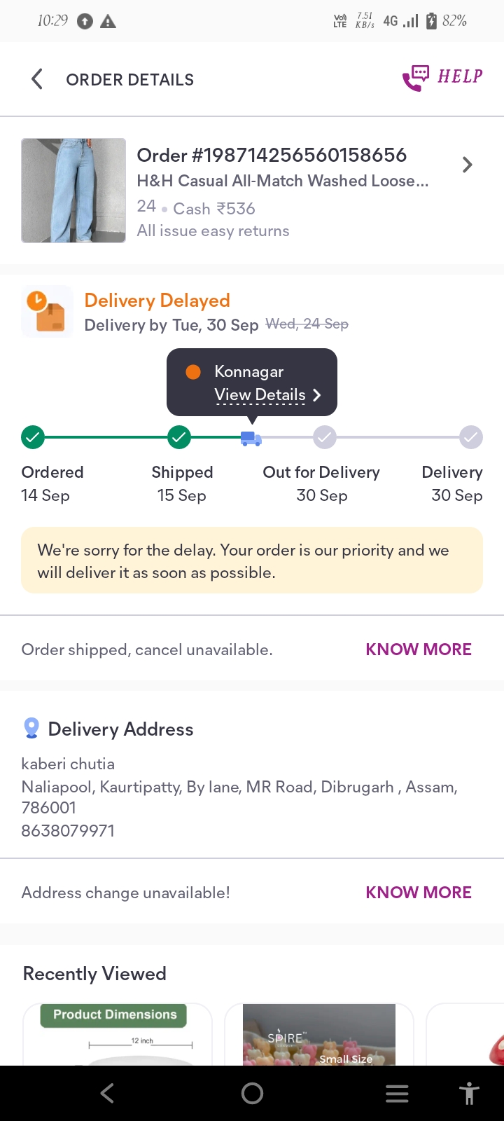
Task: Open the Spire small size candle item
Action: coord(319,1034)
